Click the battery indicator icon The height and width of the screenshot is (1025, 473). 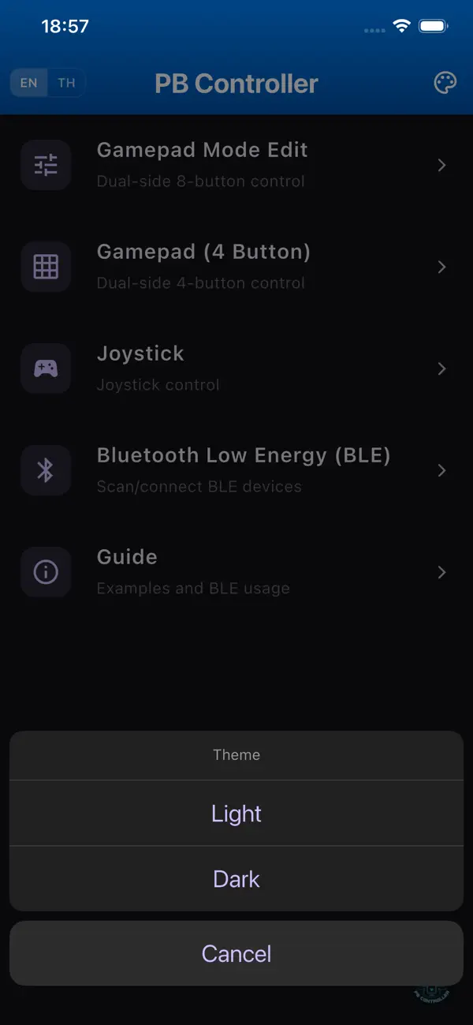click(x=433, y=25)
